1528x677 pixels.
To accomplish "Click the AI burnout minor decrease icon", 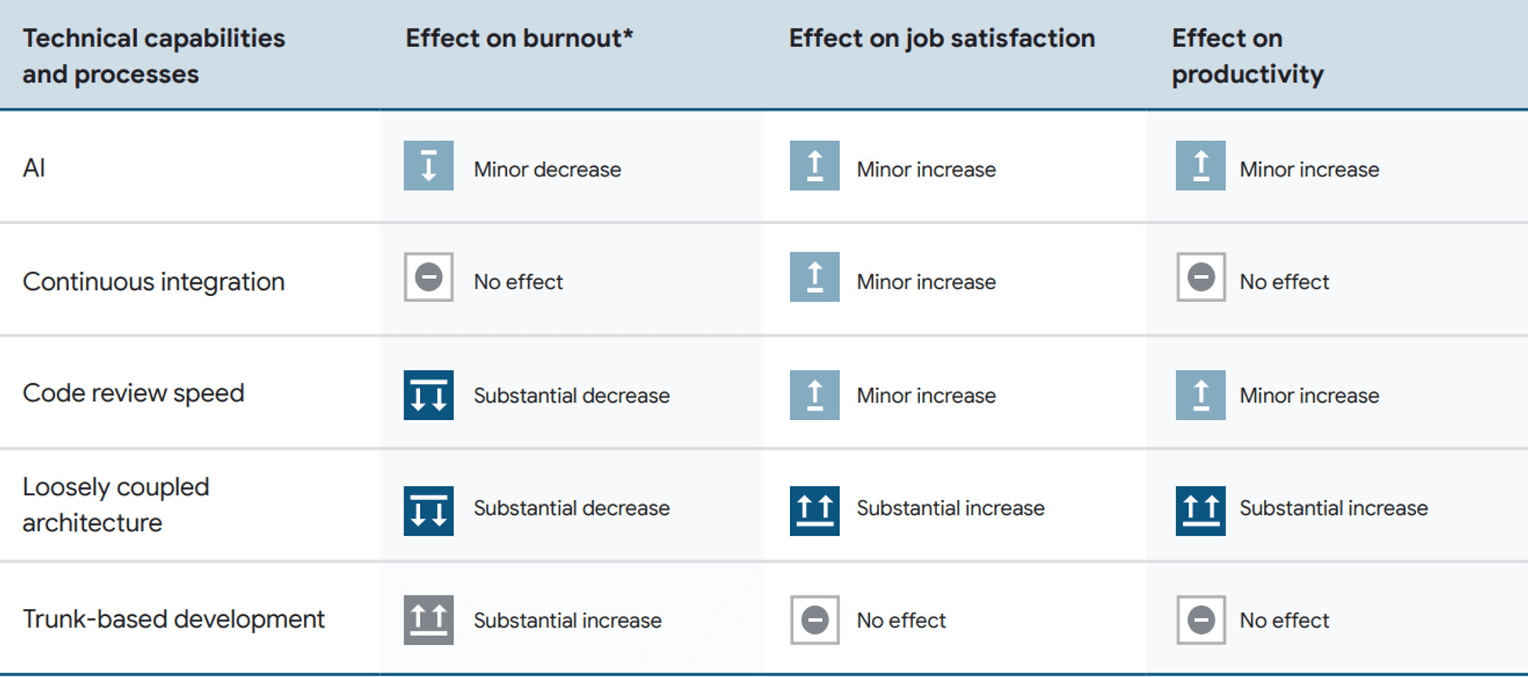I will (429, 165).
